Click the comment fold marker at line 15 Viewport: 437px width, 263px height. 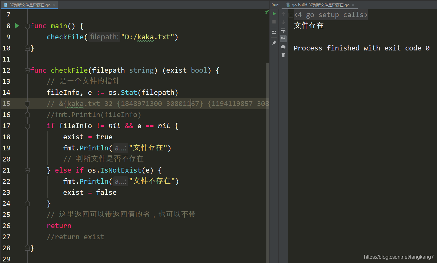[27, 104]
